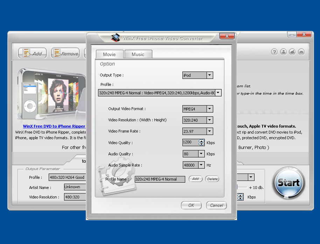The width and height of the screenshot is (320, 244).
Task: Click the Output Type label text
Action: point(112,75)
